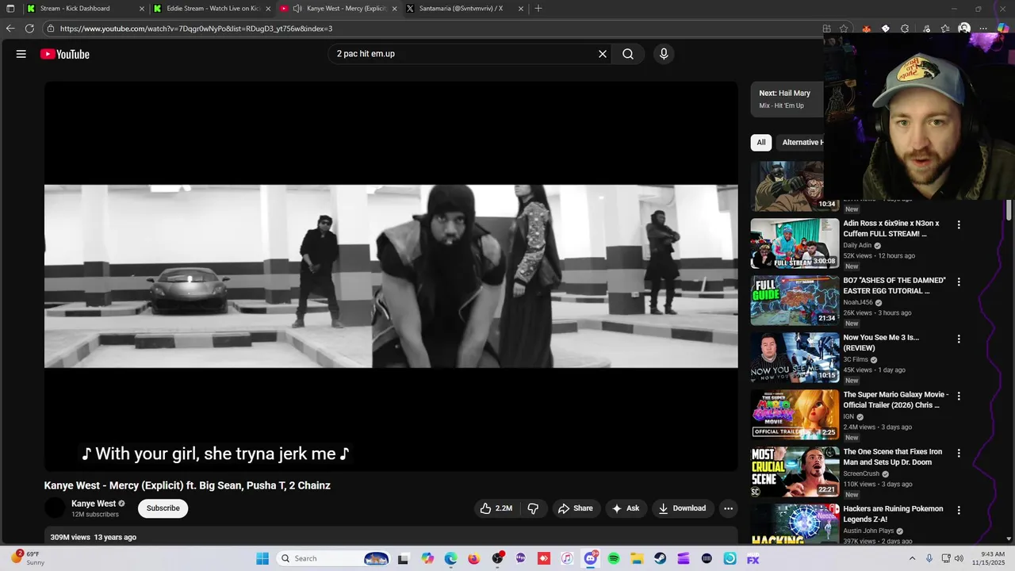Image resolution: width=1015 pixels, height=571 pixels.
Task: Share the video
Action: 575,508
